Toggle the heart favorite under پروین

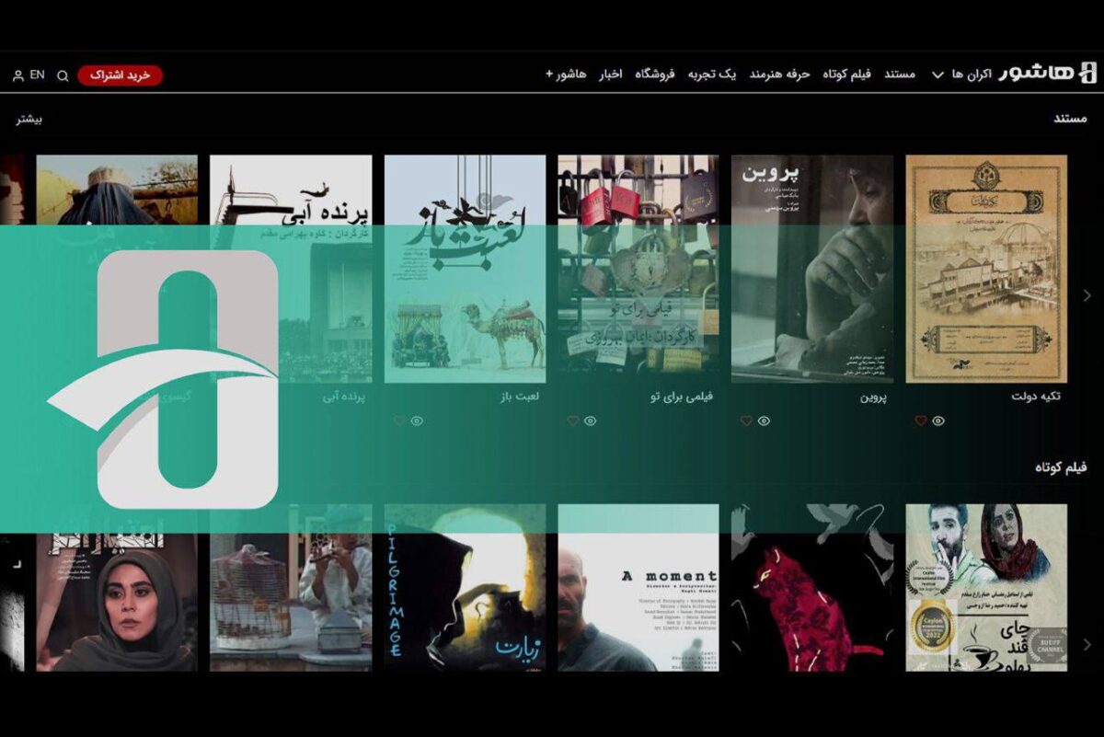746,421
